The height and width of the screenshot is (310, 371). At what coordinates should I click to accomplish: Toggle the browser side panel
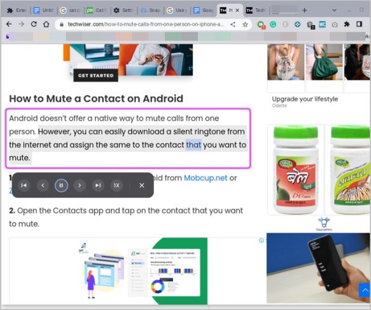(x=359, y=24)
